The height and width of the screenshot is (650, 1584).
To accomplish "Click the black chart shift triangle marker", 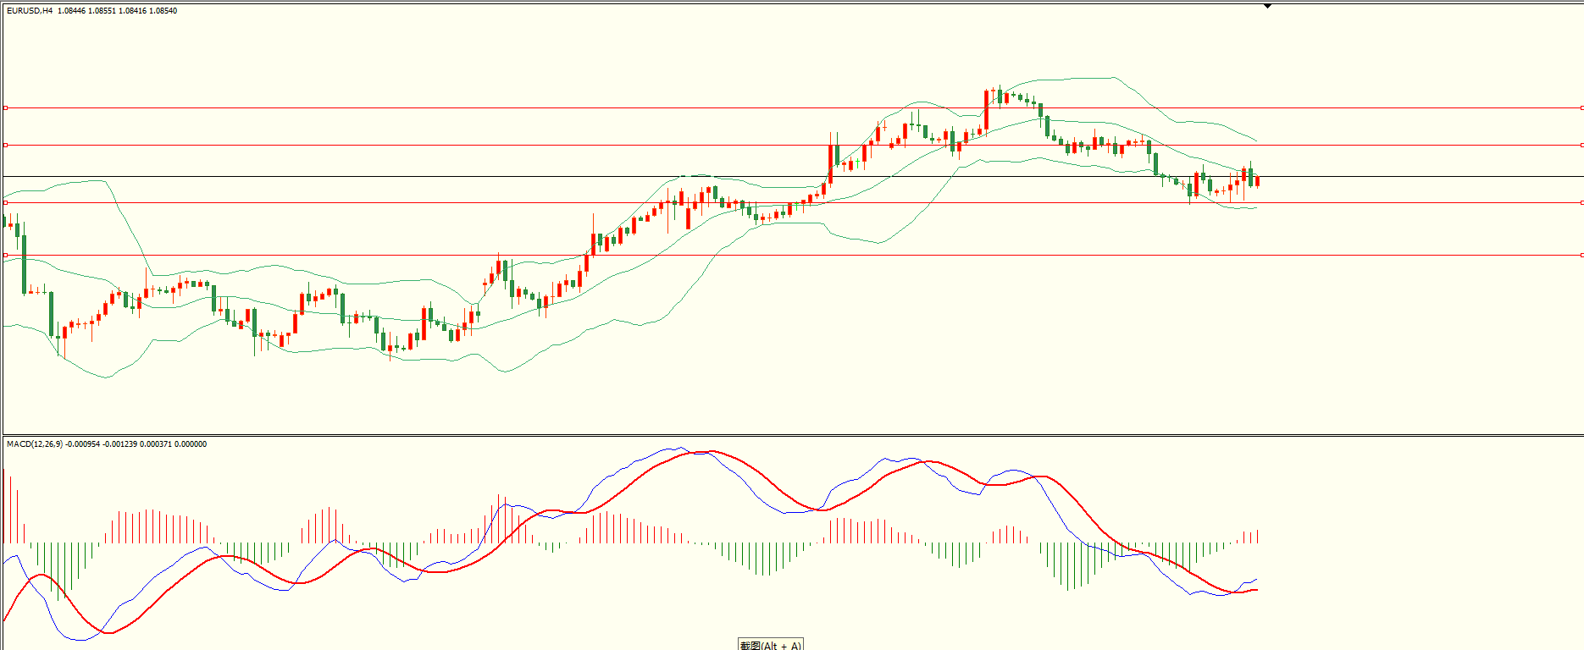I will click(x=1268, y=6).
